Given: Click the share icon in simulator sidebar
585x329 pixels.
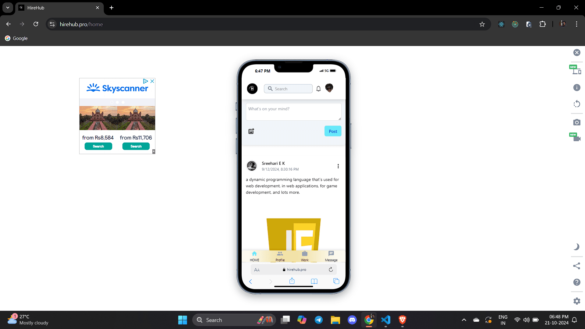Looking at the screenshot, I should click(x=577, y=266).
